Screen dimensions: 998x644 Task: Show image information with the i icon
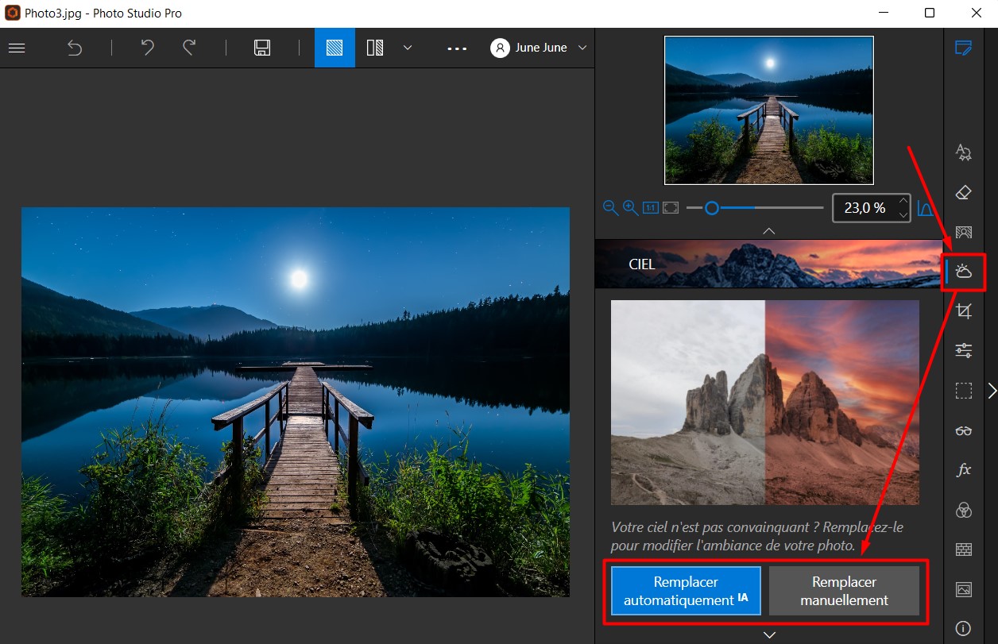(963, 628)
